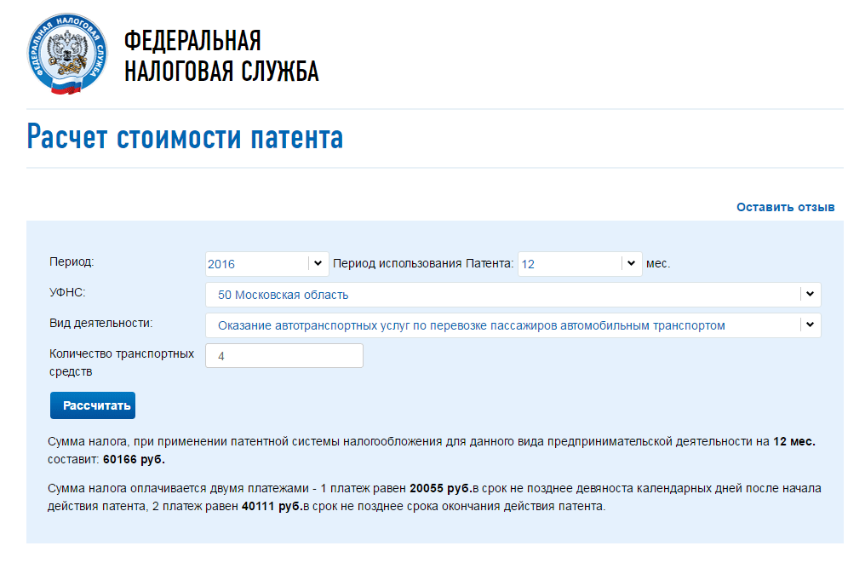Image resolution: width=865 pixels, height=563 pixels.
Task: Click the Период использования Патента: label
Action: pyautogui.click(x=423, y=263)
